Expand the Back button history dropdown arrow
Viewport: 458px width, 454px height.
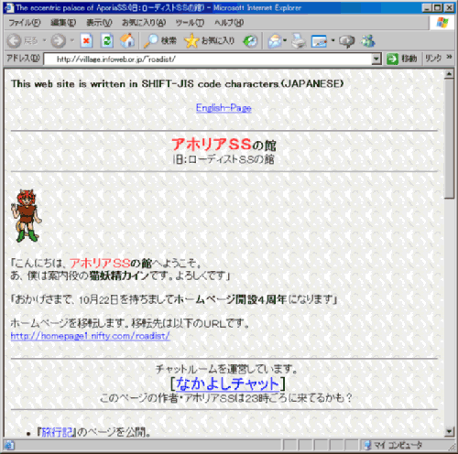[44, 40]
